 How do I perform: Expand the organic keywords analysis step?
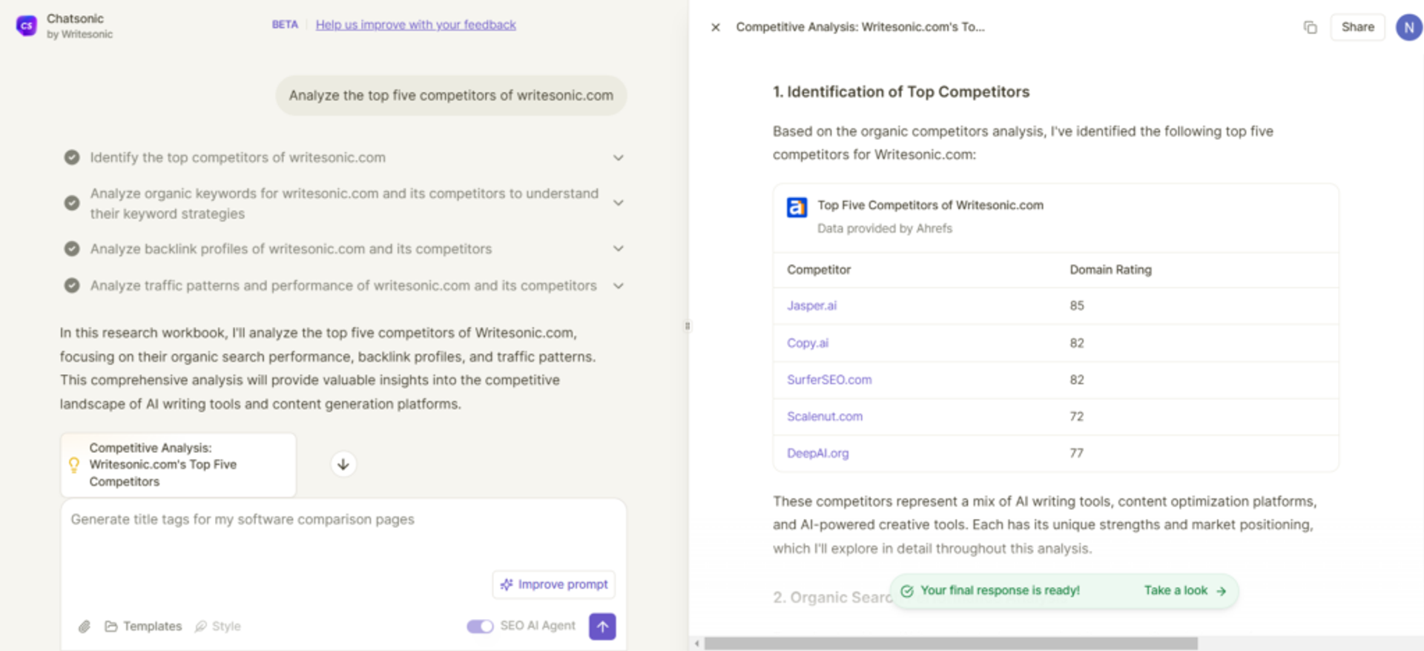pyautogui.click(x=618, y=203)
